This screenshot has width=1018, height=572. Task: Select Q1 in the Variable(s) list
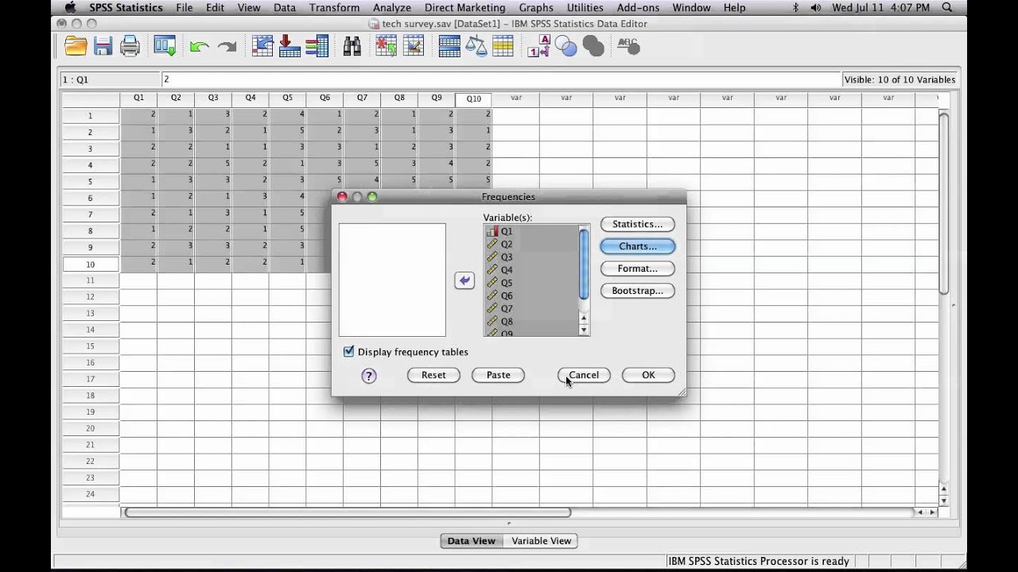(x=531, y=231)
